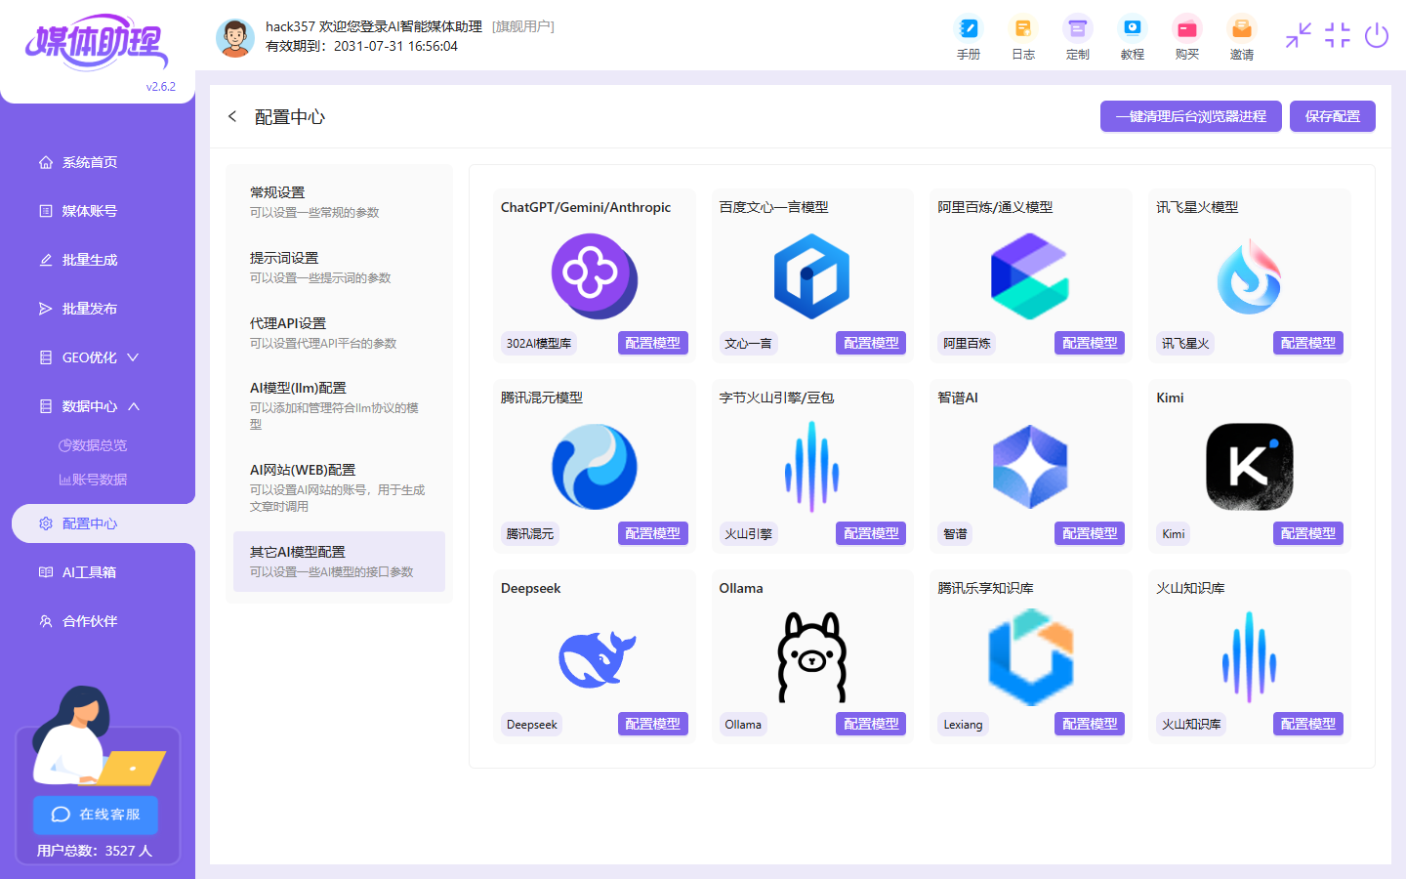Image resolution: width=1406 pixels, height=879 pixels.
Task: Click the 邀请 invite icon
Action: click(1241, 38)
